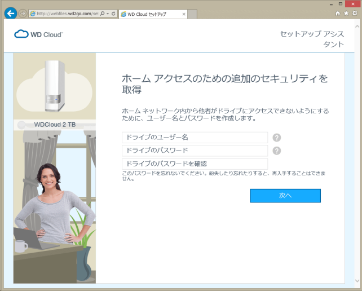This screenshot has height=291, width=362.
Task: Click the refresh page icon
Action: coord(113,14)
